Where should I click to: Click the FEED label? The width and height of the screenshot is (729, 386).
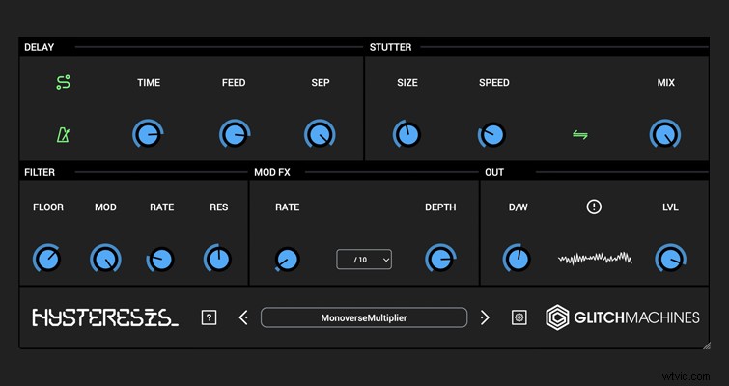[x=234, y=83]
